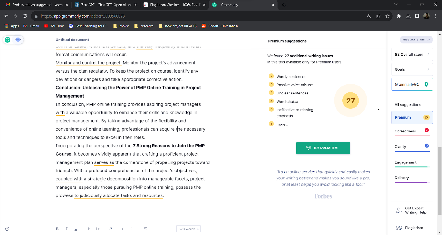Show more premium issue types
The height and width of the screenshot is (235, 442).
point(282,124)
